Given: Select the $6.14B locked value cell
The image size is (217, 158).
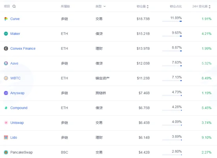Looking at the screenshot, I should (x=144, y=138).
